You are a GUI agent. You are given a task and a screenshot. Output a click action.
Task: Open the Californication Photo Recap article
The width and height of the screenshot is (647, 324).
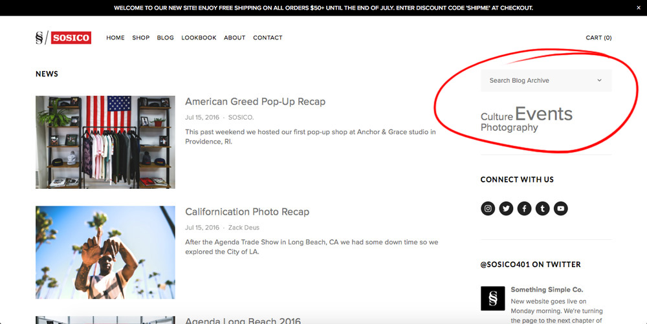click(247, 211)
